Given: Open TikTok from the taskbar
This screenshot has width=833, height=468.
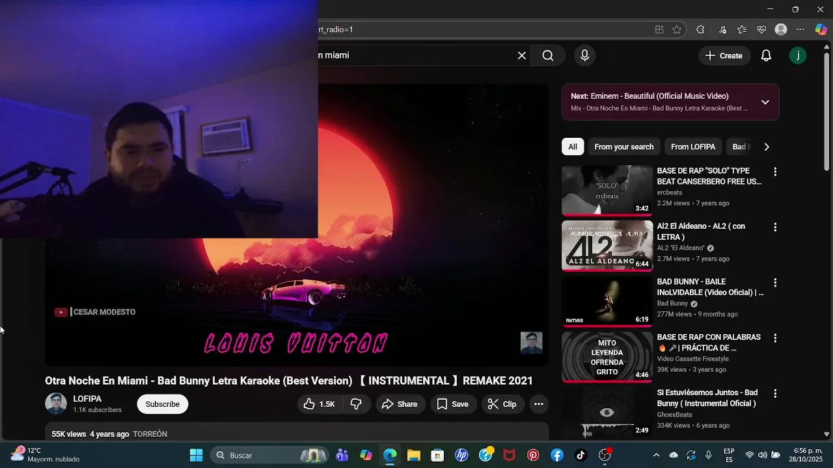Looking at the screenshot, I should pos(581,455).
